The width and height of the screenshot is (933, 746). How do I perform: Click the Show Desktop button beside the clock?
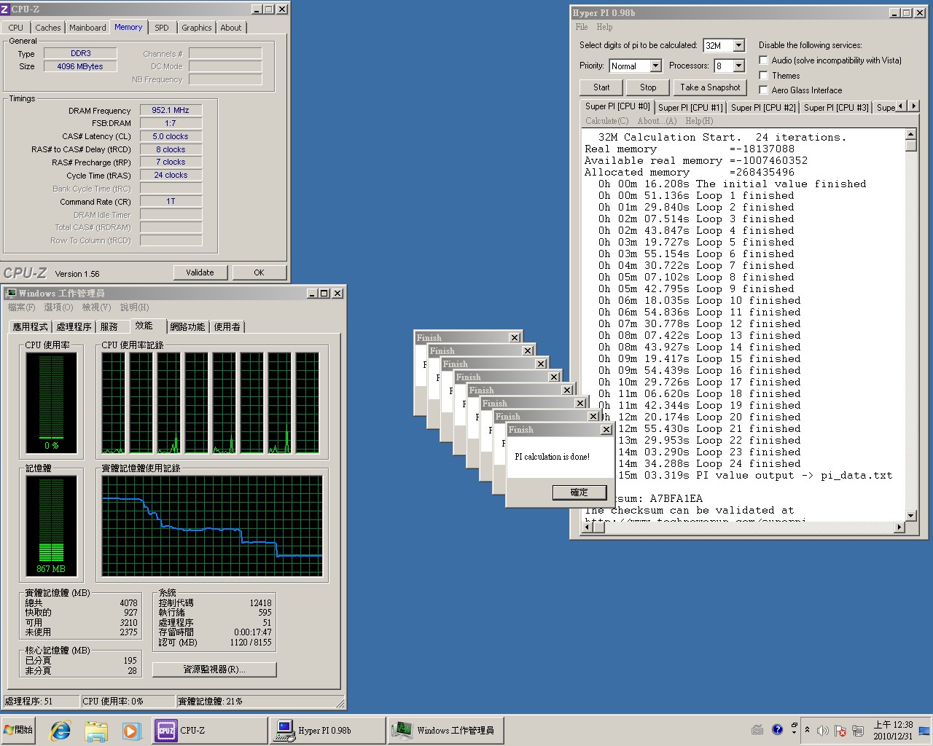pyautogui.click(x=924, y=731)
